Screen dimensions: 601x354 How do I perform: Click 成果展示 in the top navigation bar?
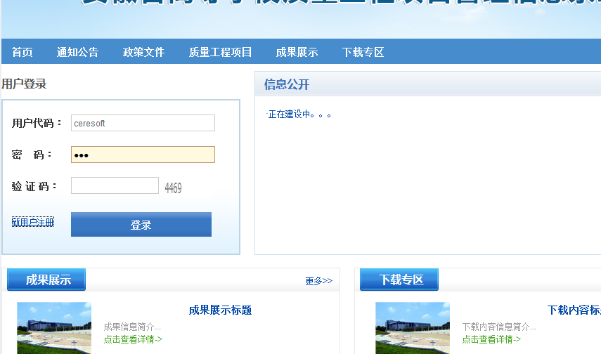(x=297, y=52)
